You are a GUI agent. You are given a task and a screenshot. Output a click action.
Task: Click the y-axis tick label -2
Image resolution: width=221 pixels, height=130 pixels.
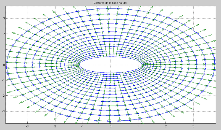point(3,96)
